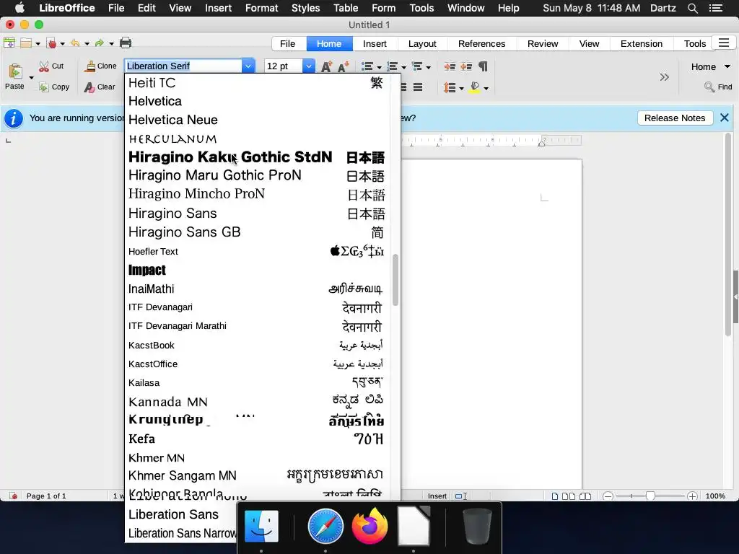Click the Clear formatting icon

[89, 87]
